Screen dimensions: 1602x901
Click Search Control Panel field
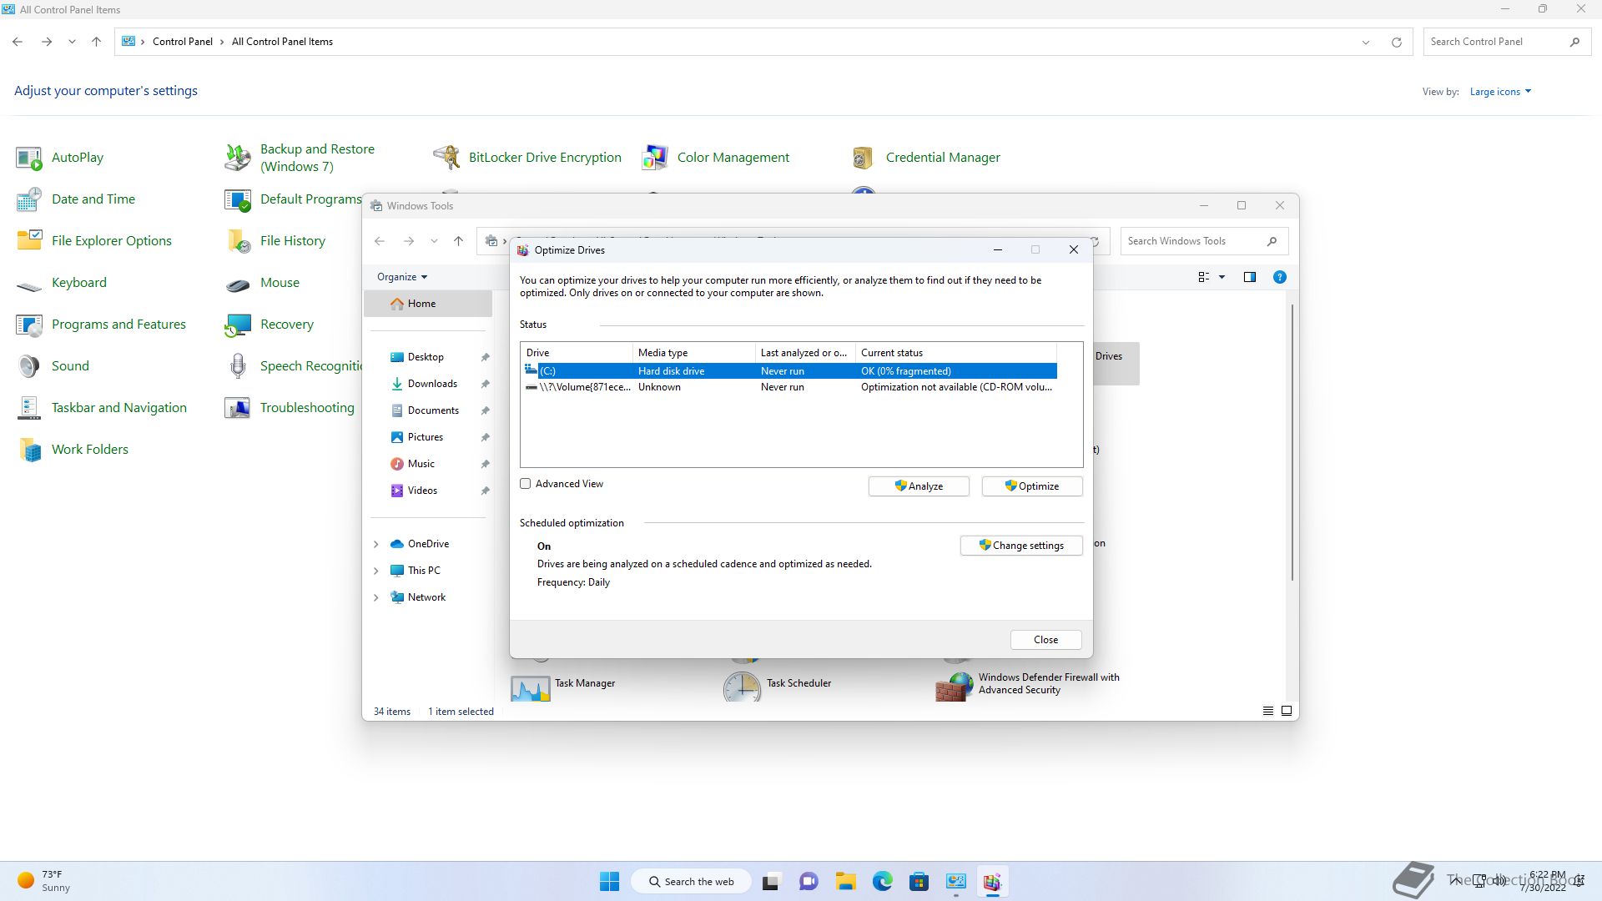pos(1506,42)
